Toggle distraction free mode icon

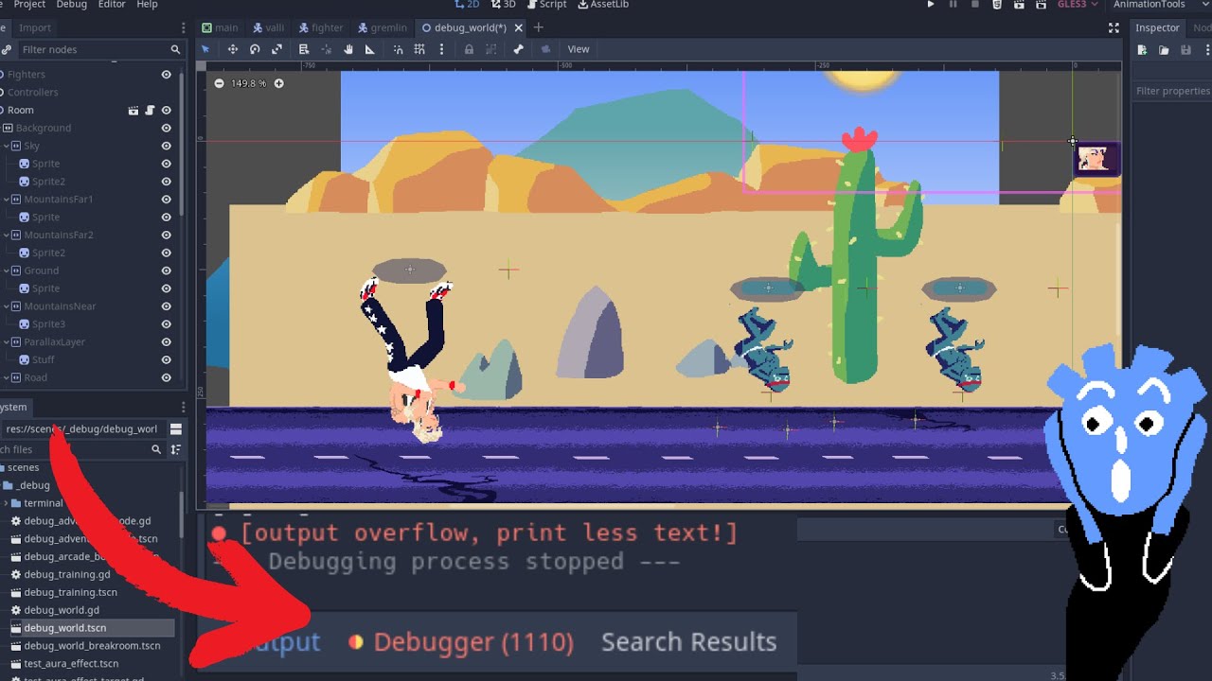coord(1114,28)
